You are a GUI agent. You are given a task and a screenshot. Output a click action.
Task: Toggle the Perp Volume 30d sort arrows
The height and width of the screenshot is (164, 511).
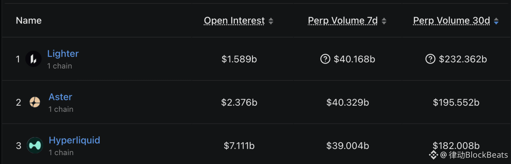[x=496, y=21]
